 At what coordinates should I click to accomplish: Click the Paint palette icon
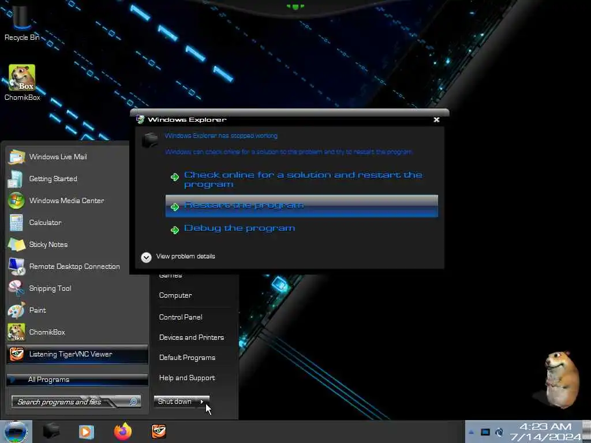[16, 310]
